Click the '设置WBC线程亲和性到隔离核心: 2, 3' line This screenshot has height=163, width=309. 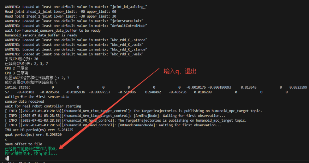[37, 78]
